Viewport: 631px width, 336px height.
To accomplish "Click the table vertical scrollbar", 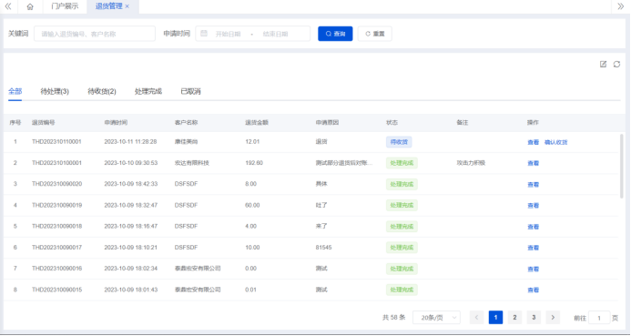I will point(621,166).
